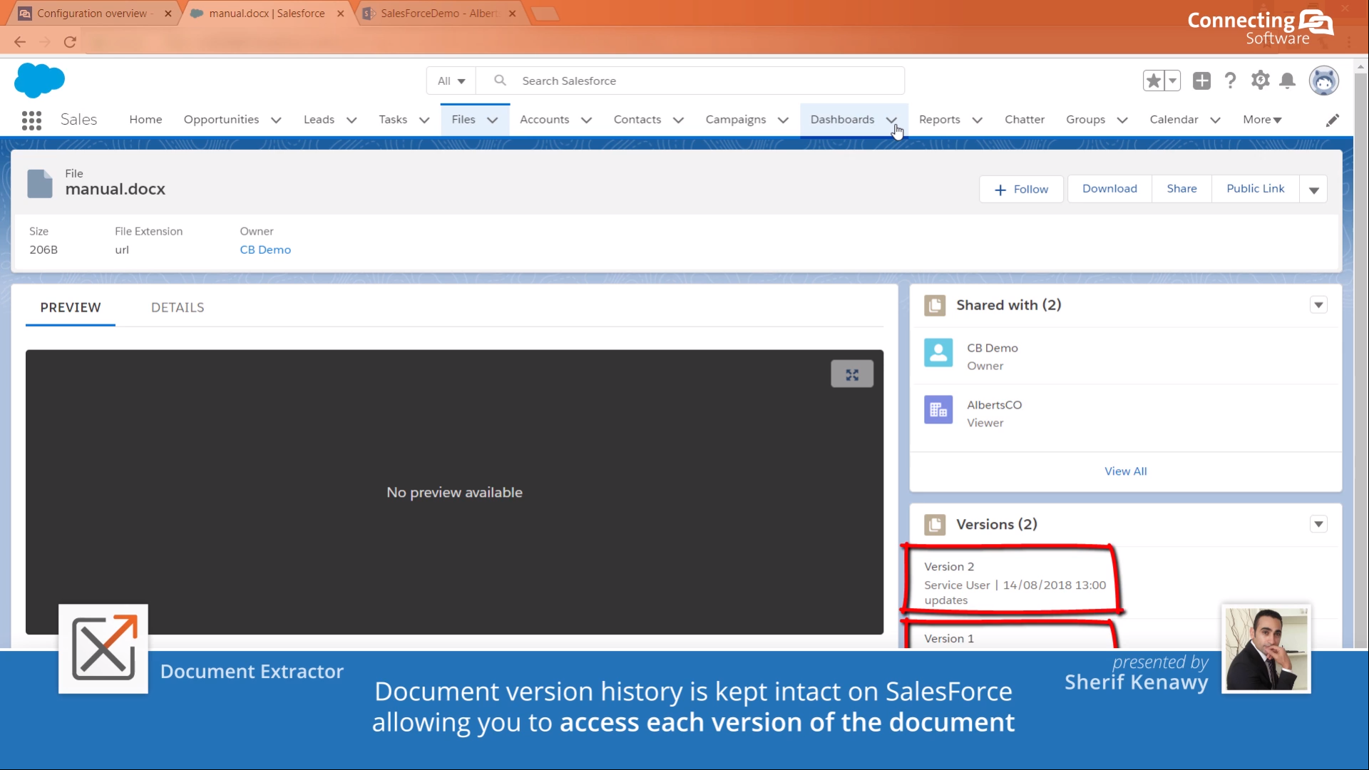Screen dimensions: 1369x770
Task: Click the add favorites plus icon
Action: pyautogui.click(x=1201, y=81)
